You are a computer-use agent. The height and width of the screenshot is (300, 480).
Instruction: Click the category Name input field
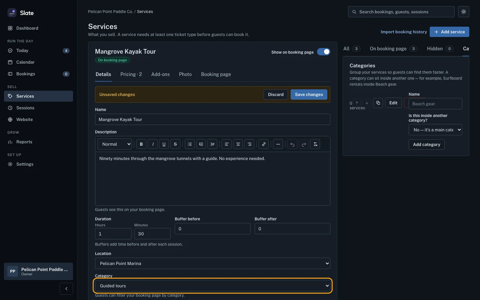(435, 104)
